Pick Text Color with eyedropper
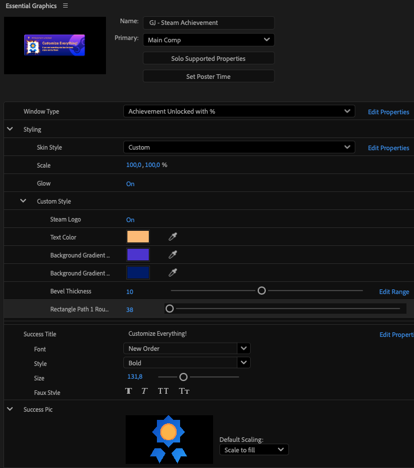 pos(173,237)
